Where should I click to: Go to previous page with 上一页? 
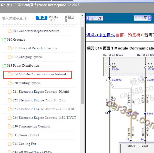coord(95,18)
